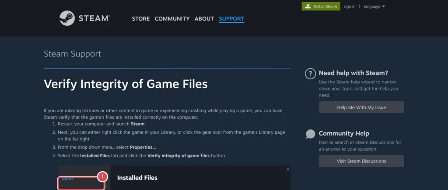Click the Verify Integrity of Game Files title
448x190 pixels.
tap(126, 84)
